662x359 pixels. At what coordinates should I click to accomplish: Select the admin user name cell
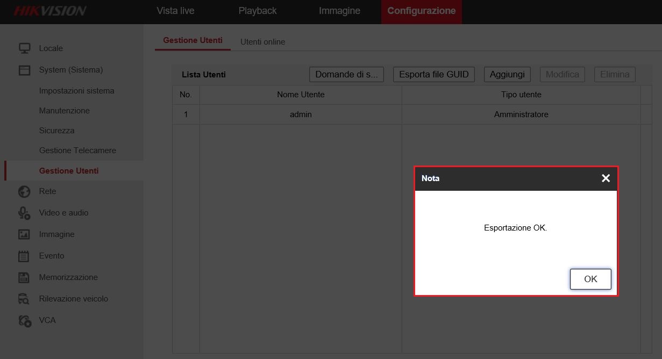(301, 114)
